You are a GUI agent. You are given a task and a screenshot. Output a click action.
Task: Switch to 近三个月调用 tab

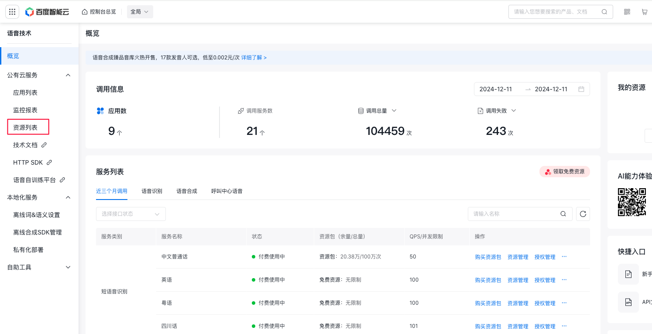(112, 191)
